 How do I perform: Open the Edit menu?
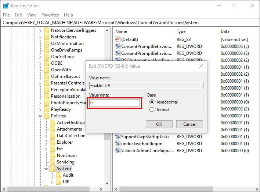[18, 15]
